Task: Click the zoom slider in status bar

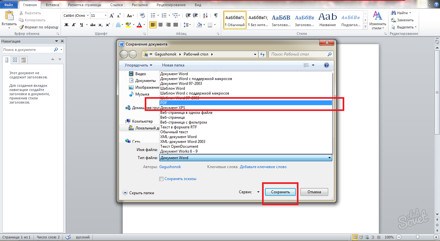Action: [x=417, y=237]
